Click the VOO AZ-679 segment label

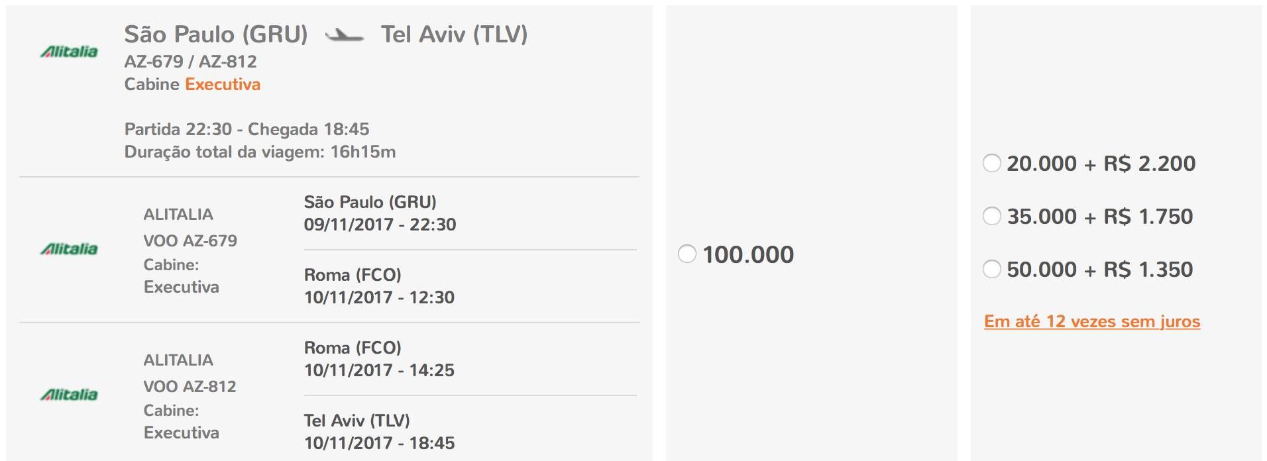click(190, 240)
